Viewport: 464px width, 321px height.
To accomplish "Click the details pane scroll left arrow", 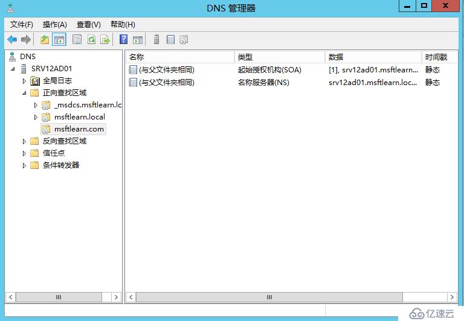I will pyautogui.click(x=130, y=297).
